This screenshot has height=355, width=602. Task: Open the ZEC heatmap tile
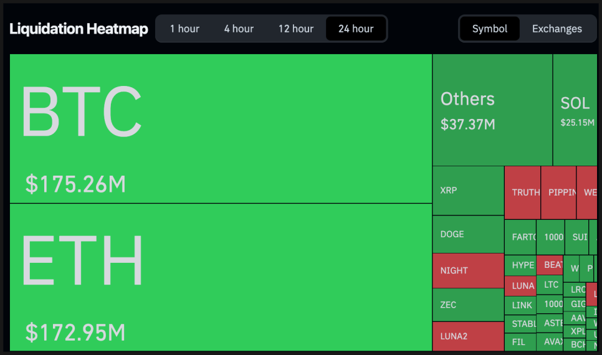click(468, 305)
